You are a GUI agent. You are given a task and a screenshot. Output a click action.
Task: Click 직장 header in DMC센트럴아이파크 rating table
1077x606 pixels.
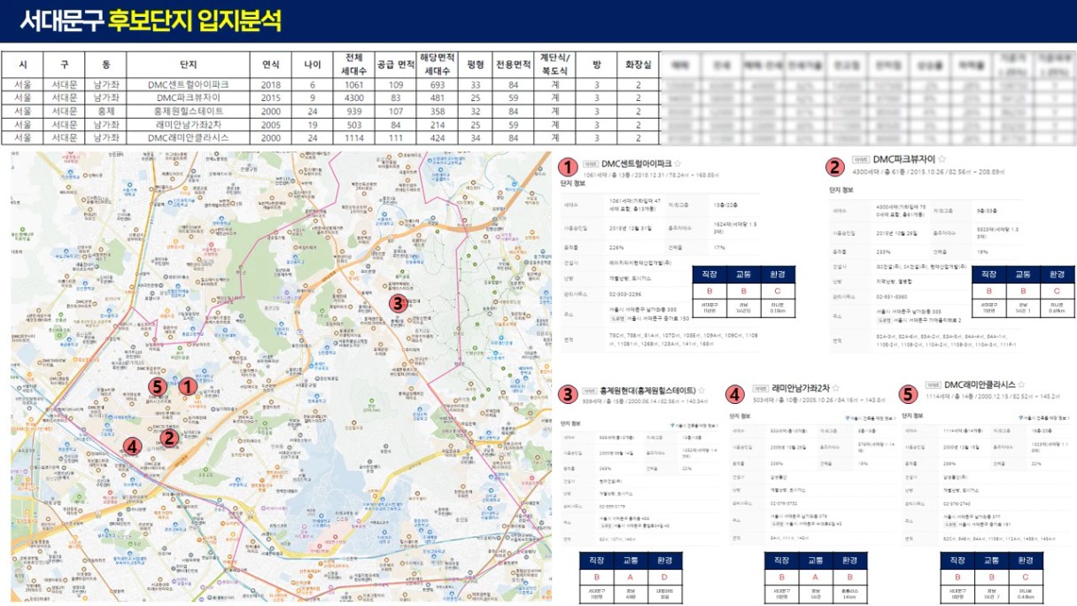coord(708,275)
